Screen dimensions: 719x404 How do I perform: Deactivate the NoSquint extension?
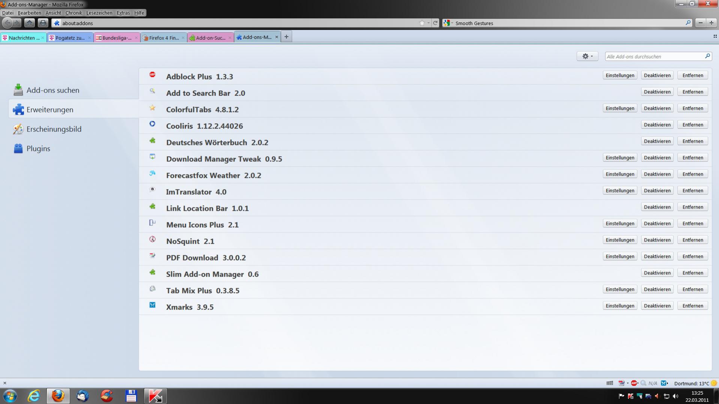pyautogui.click(x=657, y=240)
